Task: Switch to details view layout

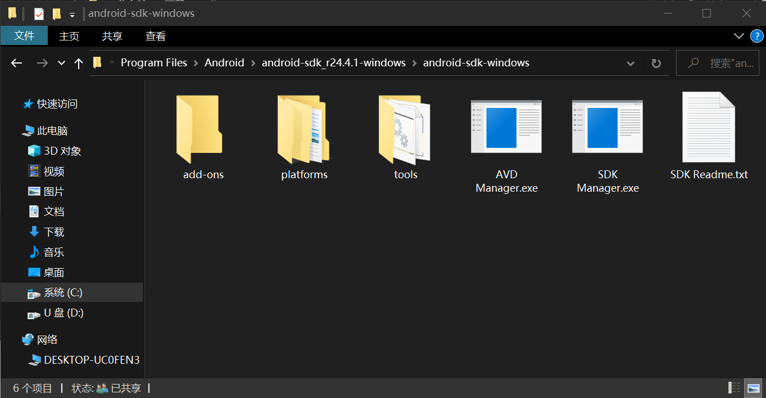Action: point(734,387)
